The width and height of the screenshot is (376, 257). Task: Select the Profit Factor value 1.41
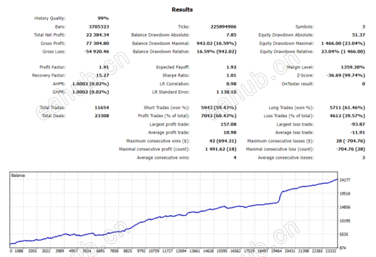(104, 67)
